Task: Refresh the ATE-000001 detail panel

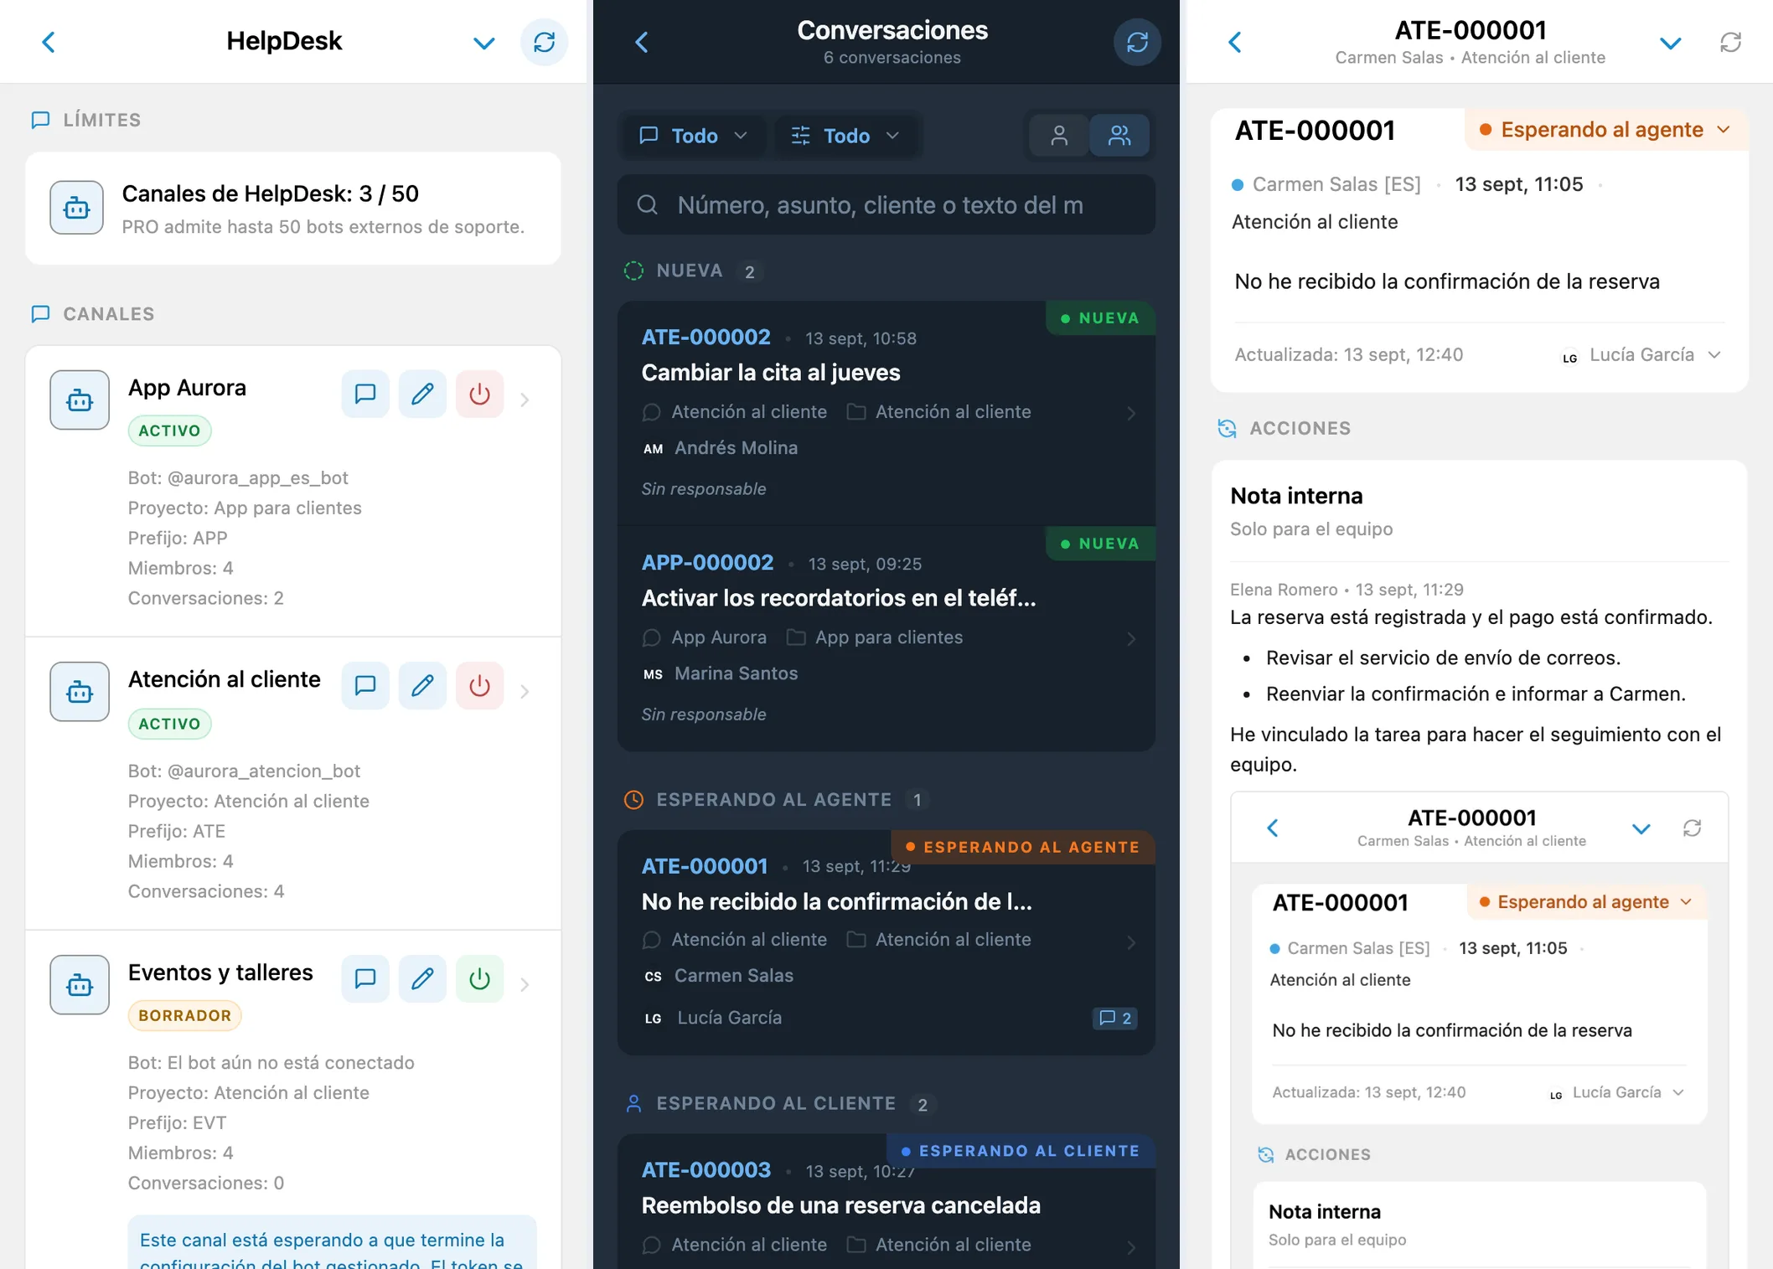Action: (1730, 42)
